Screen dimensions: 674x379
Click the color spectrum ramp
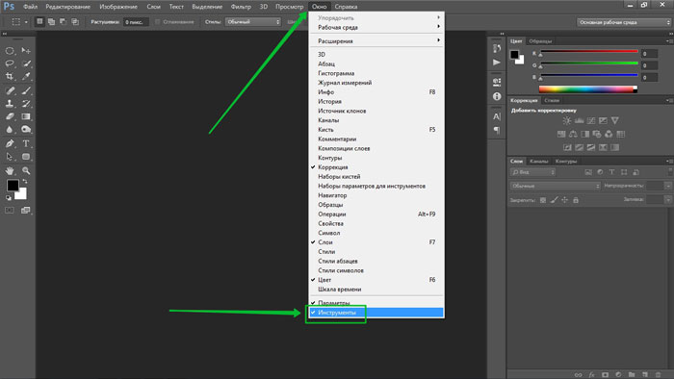click(588, 89)
